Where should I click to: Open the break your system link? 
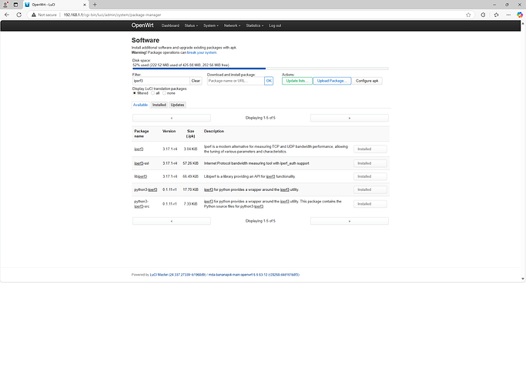click(x=202, y=52)
